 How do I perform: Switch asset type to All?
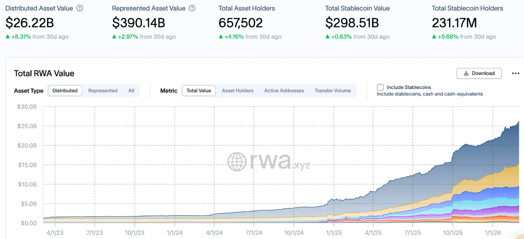pos(131,91)
